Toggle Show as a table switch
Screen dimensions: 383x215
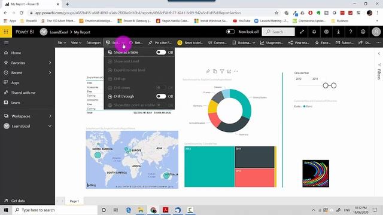(161, 52)
